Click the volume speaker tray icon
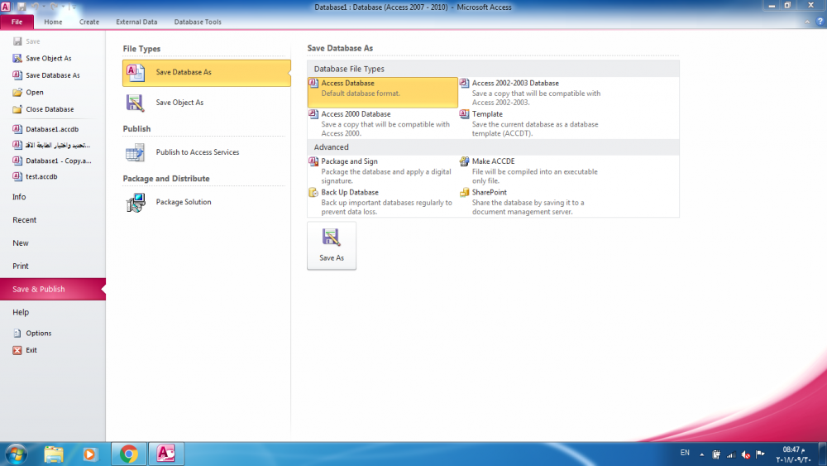 [x=745, y=454]
